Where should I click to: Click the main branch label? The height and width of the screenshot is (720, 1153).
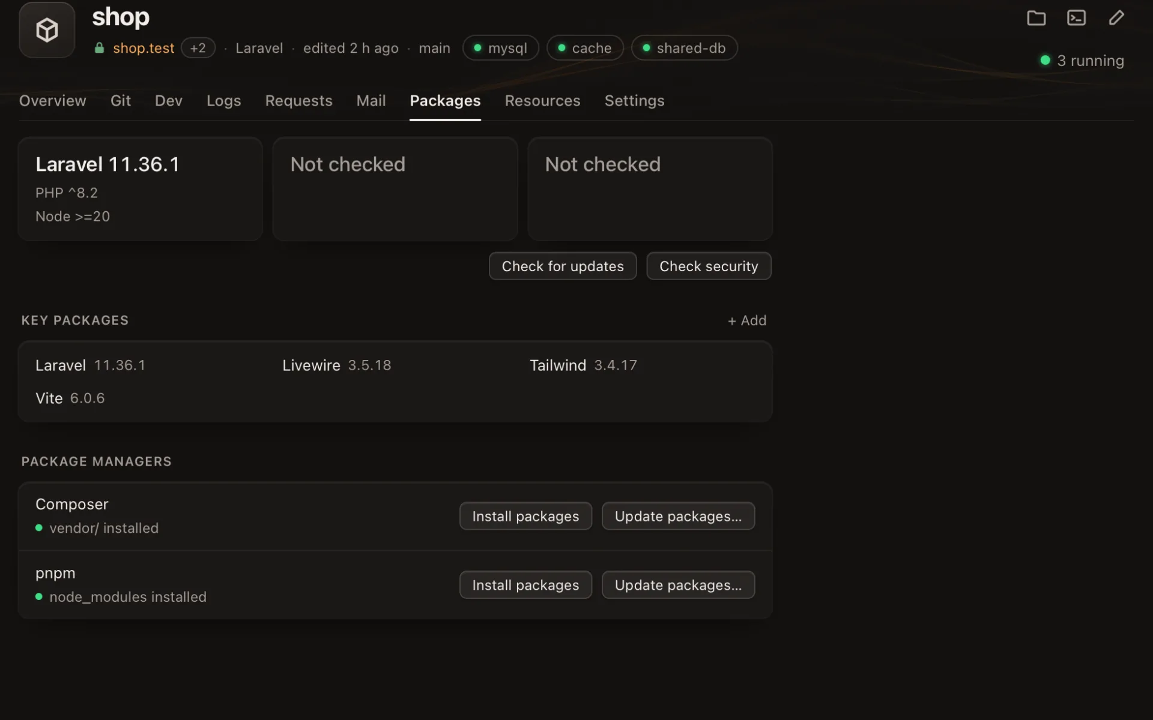click(435, 48)
